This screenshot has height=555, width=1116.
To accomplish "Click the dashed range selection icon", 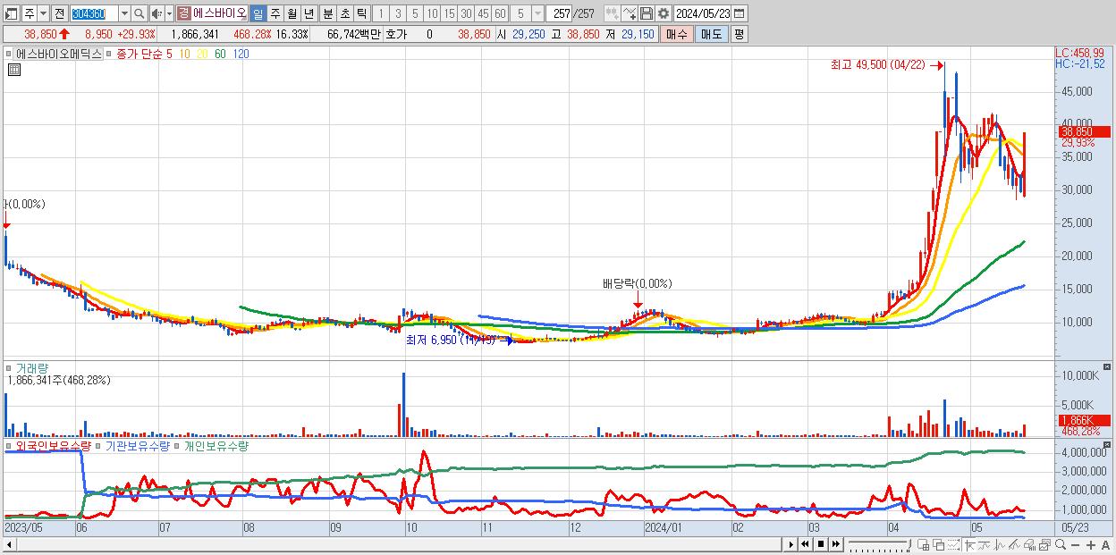I will pos(953,545).
